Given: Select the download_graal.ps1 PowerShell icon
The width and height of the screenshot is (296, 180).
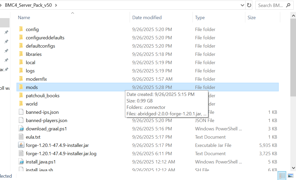Looking at the screenshot, I should pyautogui.click(x=21, y=129).
